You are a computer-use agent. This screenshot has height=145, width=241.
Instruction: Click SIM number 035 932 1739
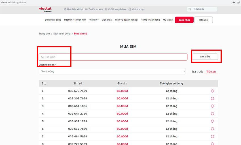78,121
